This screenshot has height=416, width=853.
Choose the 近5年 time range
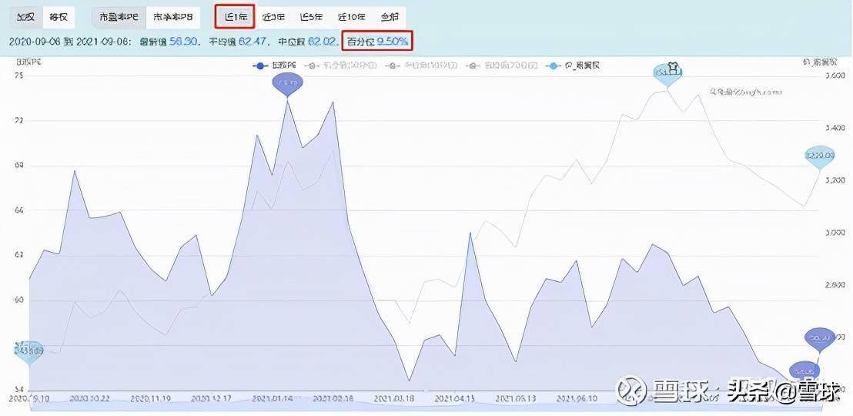pyautogui.click(x=311, y=17)
